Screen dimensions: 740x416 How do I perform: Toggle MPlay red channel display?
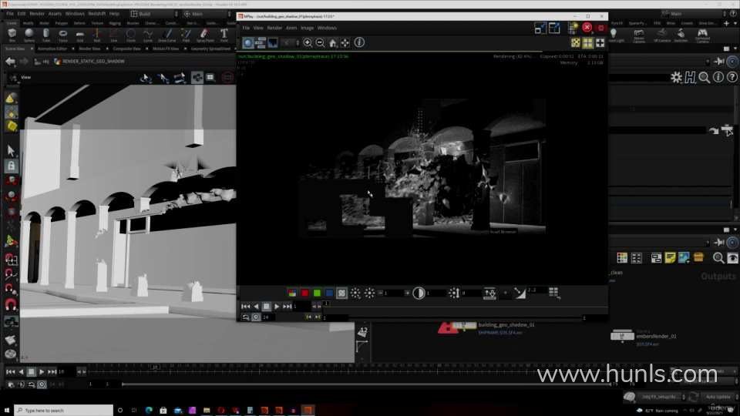pos(304,294)
